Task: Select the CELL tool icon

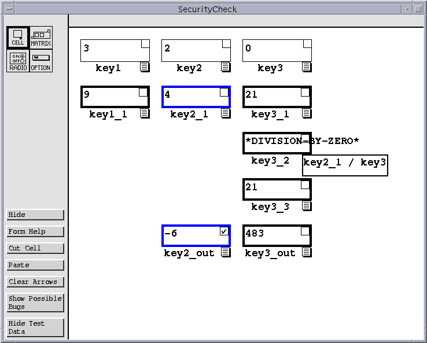Action: click(17, 38)
